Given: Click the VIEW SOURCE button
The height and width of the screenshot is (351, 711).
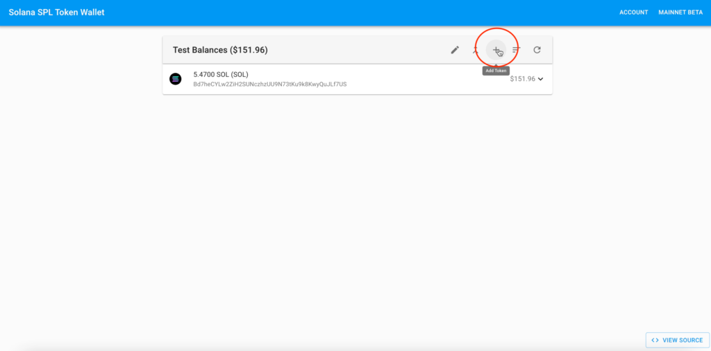Looking at the screenshot, I should click(678, 340).
